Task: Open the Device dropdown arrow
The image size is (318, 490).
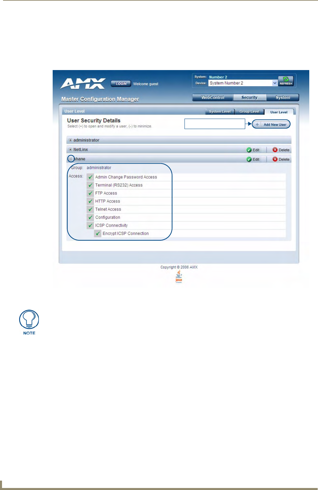Action: [275, 83]
